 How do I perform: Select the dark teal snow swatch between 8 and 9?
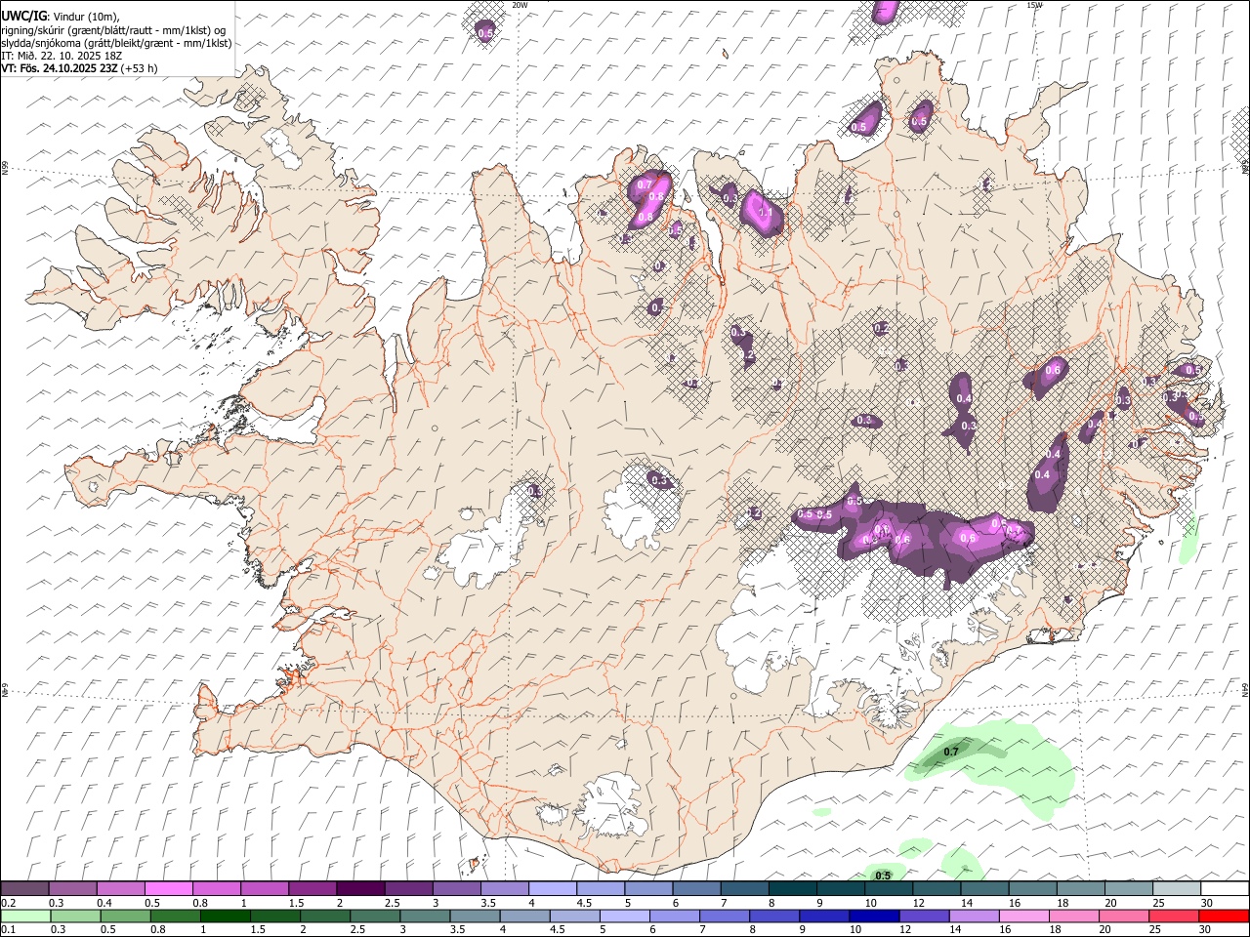[x=792, y=888]
